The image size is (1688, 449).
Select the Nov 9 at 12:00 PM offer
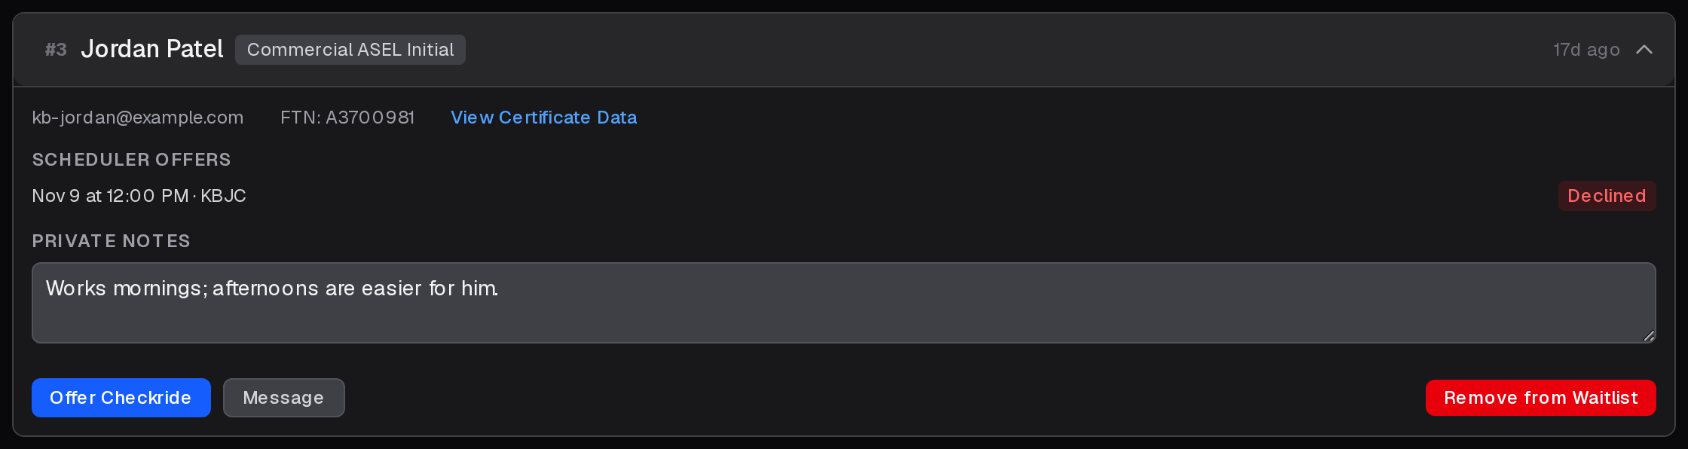pos(110,196)
